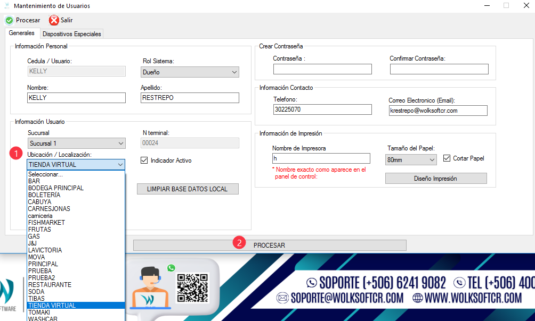535x321 pixels.
Task: Click the red Salir exit icon
Action: click(54, 20)
